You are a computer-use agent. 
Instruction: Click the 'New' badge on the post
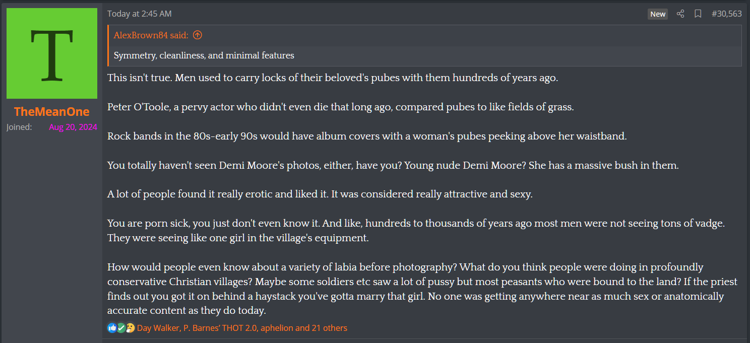pyautogui.click(x=657, y=14)
